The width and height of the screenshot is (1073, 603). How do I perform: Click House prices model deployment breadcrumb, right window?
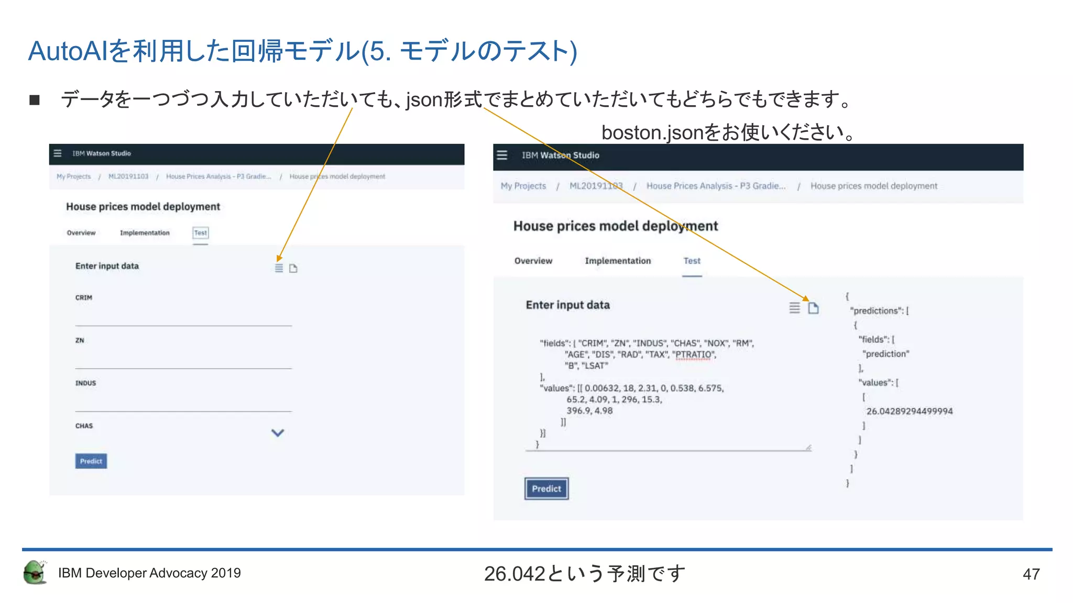pyautogui.click(x=874, y=186)
